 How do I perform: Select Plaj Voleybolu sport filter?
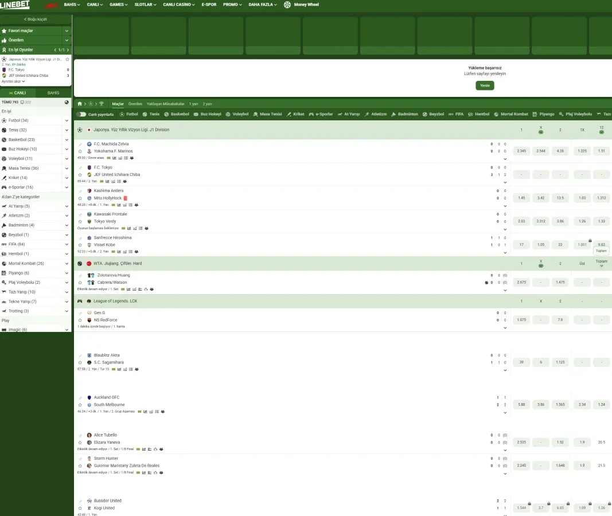[x=575, y=114]
